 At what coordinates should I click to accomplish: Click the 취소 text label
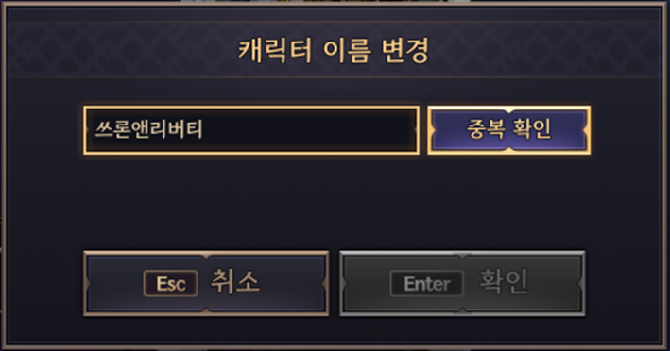coord(235,281)
